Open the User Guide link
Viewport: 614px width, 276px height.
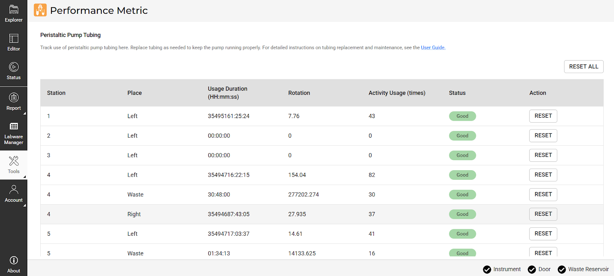(x=433, y=48)
